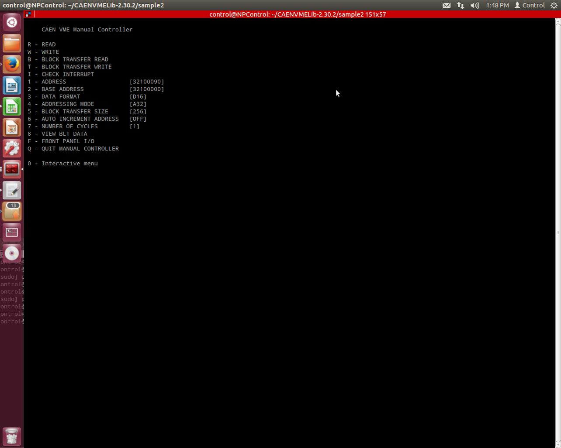The height and width of the screenshot is (448, 561).
Task: Click the address value [32100090]
Action: (147, 82)
